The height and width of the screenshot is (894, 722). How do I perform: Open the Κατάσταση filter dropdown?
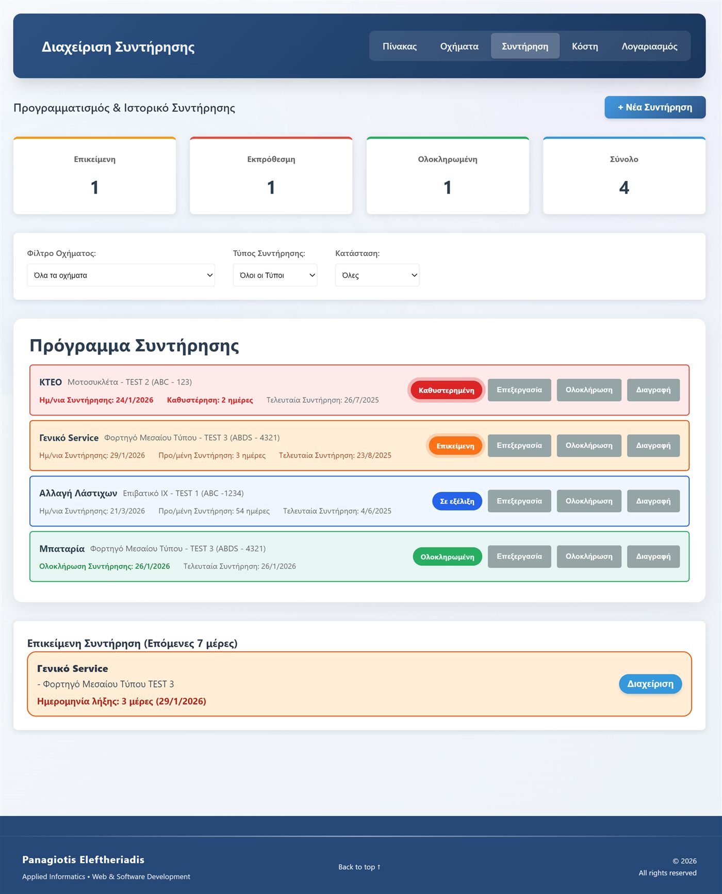(x=377, y=275)
